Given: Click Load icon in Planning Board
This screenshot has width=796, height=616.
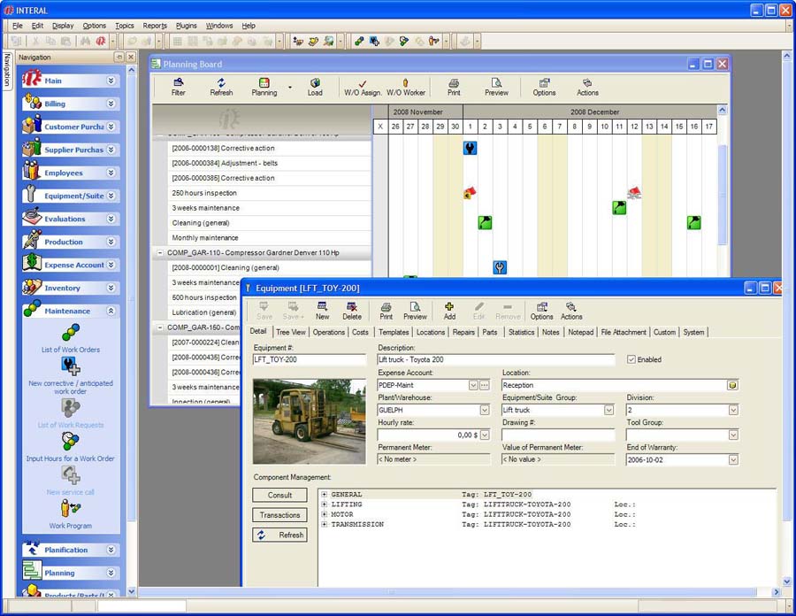Looking at the screenshot, I should [315, 88].
